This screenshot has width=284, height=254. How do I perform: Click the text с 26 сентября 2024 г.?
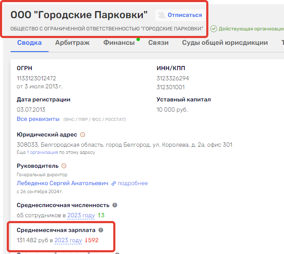40,192
